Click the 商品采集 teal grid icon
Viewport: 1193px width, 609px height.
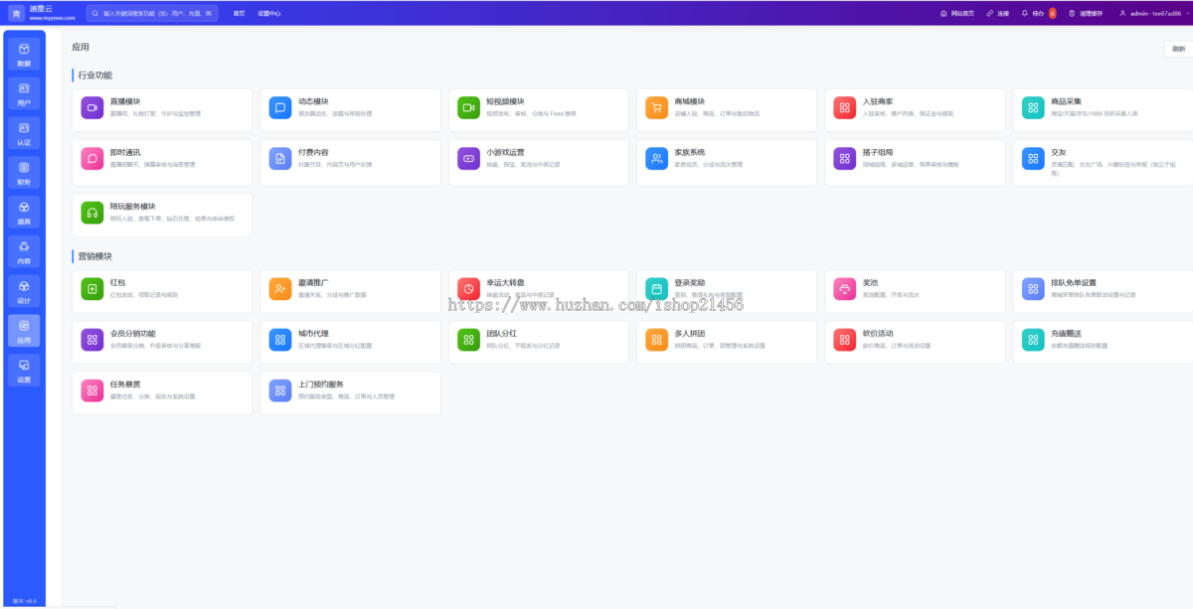(1033, 107)
